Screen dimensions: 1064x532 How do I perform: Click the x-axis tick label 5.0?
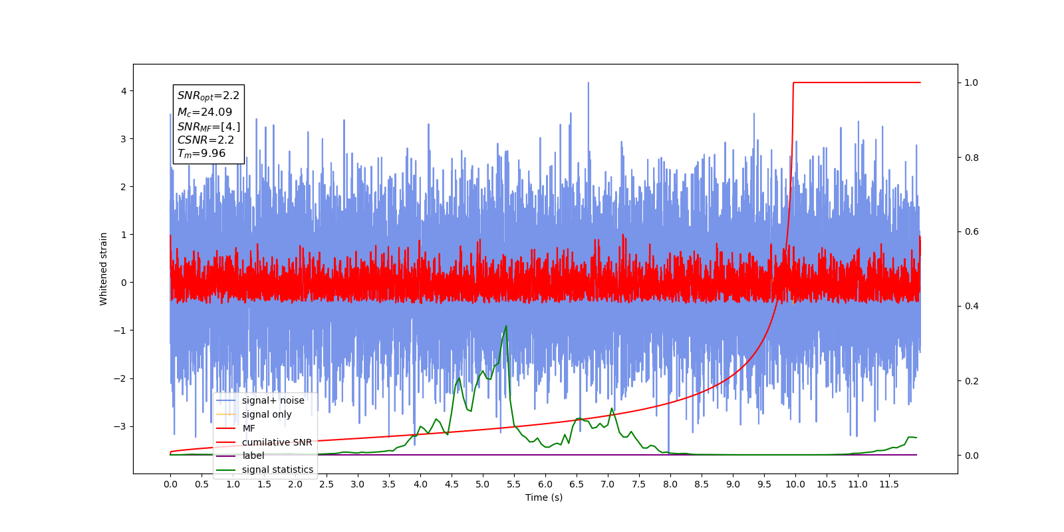pyautogui.click(x=483, y=484)
